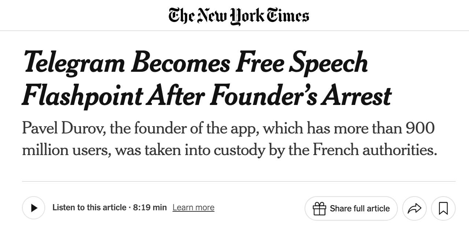Screen dimensions: 469x233
Task: Click the words Free Speech in headline
Action: click(301, 63)
